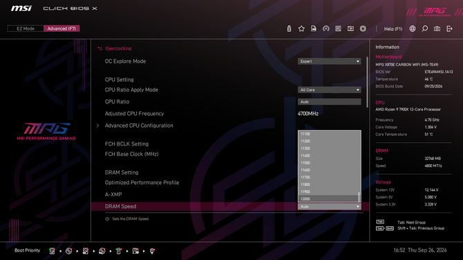The height and width of the screenshot is (260, 463).
Task: Choose 11400 in DRAM Speed list
Action: coord(328,156)
